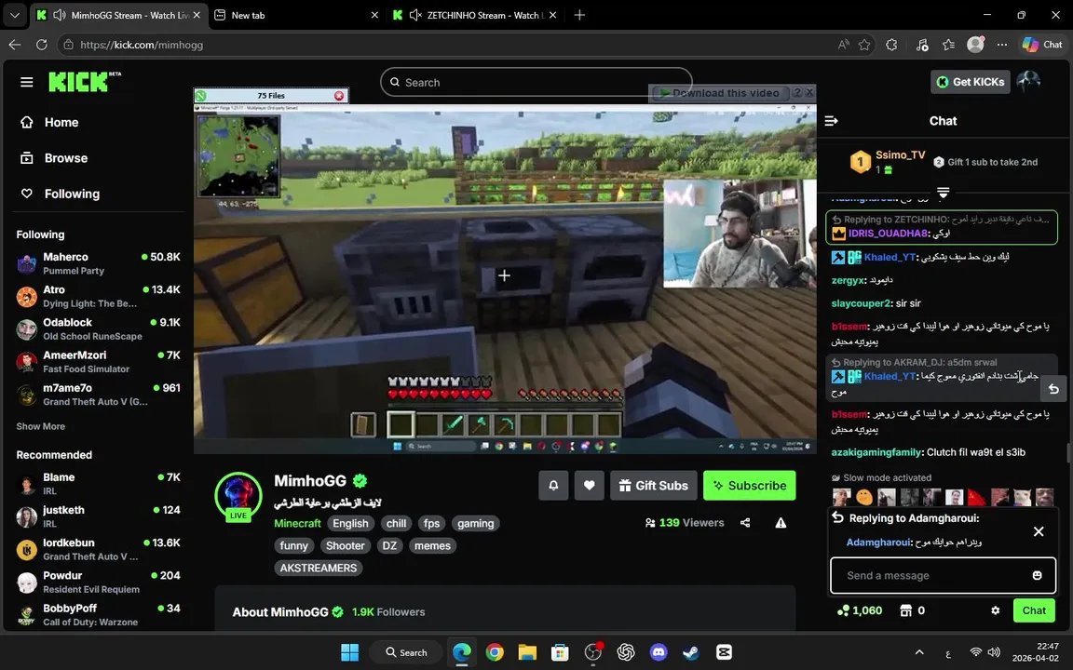Screen dimensions: 1073x670
Task: Click the Gift Subs button
Action: (654, 486)
